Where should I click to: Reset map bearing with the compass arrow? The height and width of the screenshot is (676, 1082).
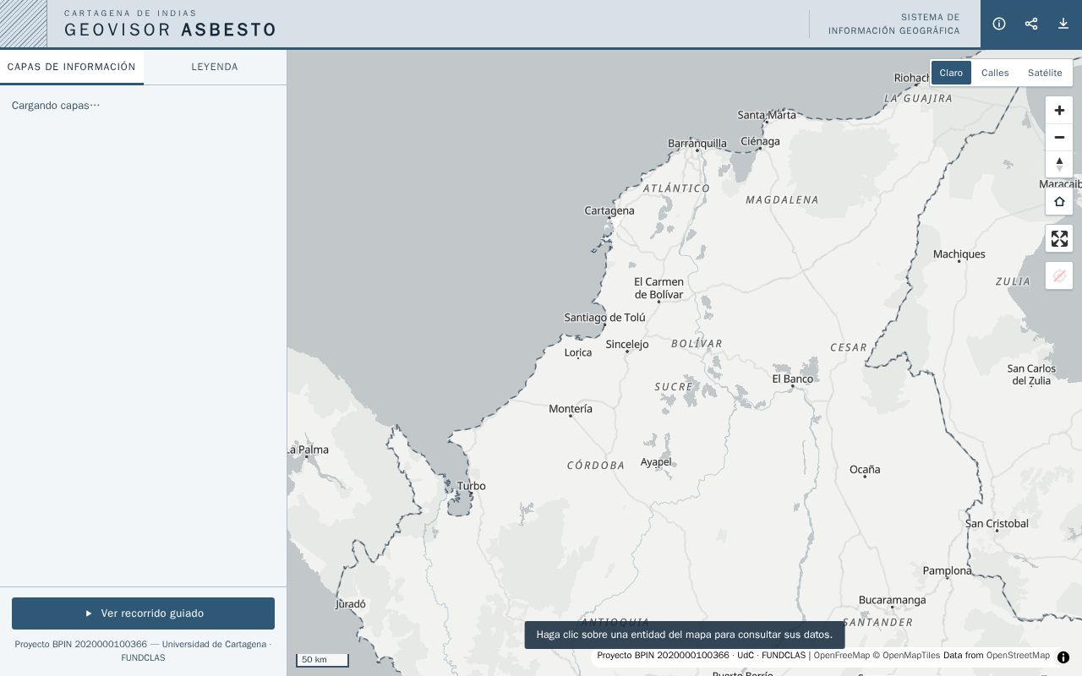coord(1059,164)
